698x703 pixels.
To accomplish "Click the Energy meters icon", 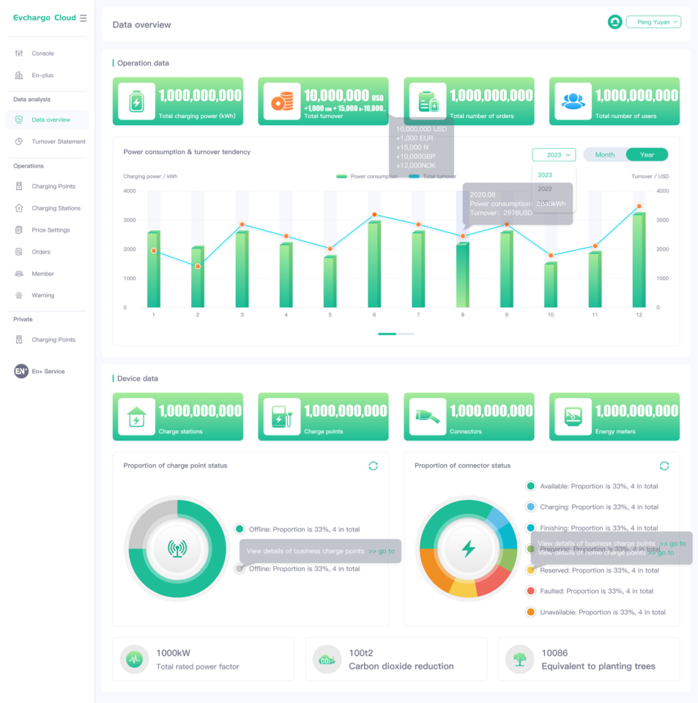I will pyautogui.click(x=573, y=417).
